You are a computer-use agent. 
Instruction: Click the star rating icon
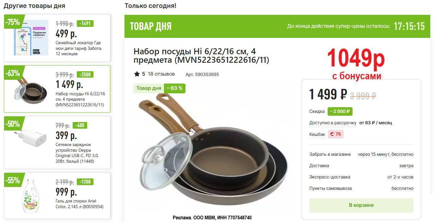pos(137,74)
